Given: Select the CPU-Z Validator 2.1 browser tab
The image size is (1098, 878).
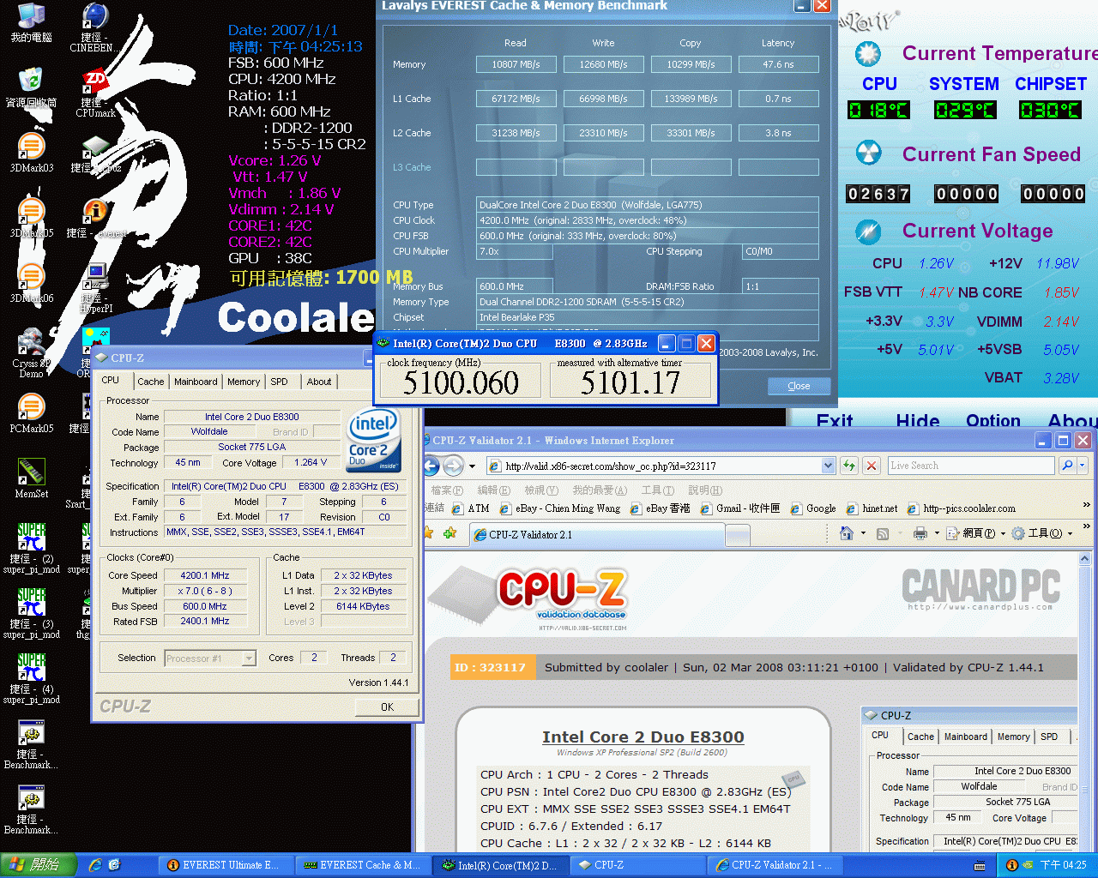Looking at the screenshot, I should point(598,534).
